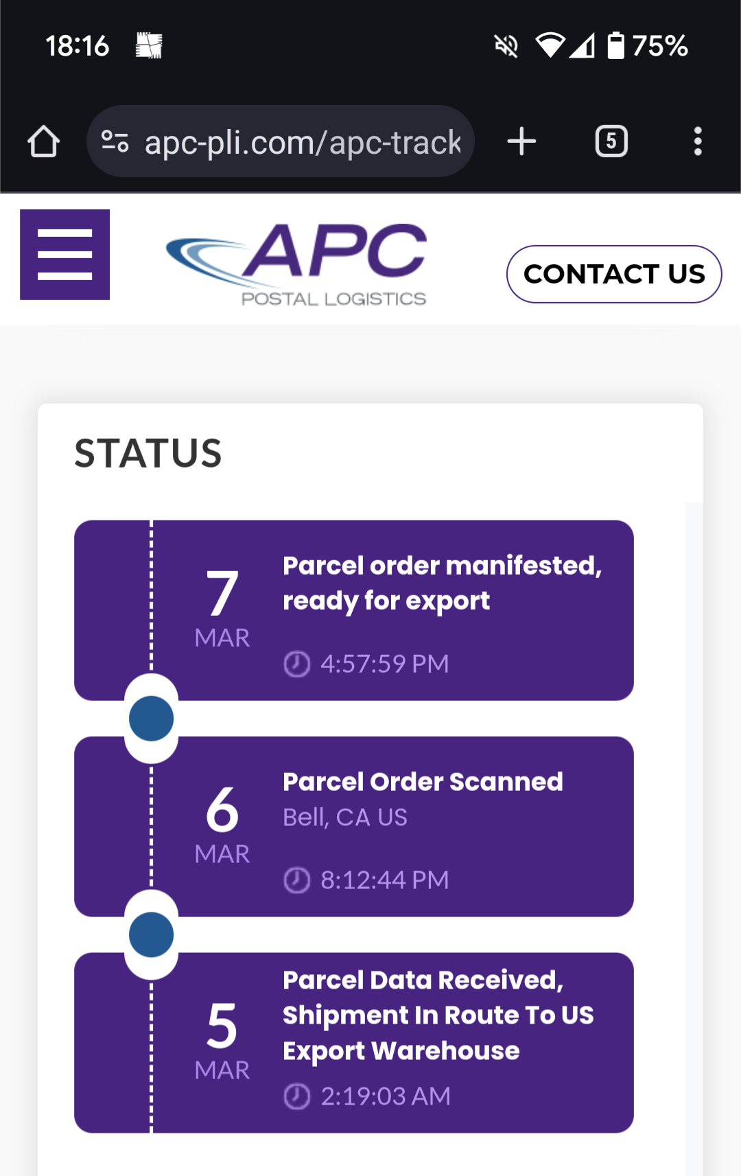741x1176 pixels.
Task: Tap the browser home icon
Action: coord(43,141)
